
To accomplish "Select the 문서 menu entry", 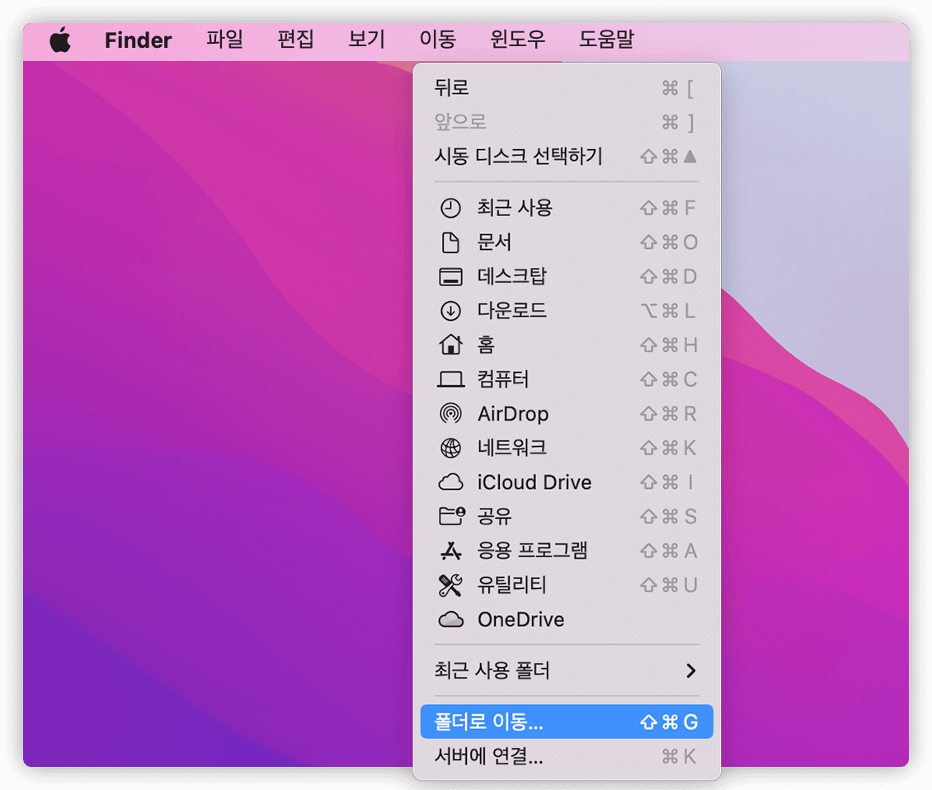I will pos(567,242).
